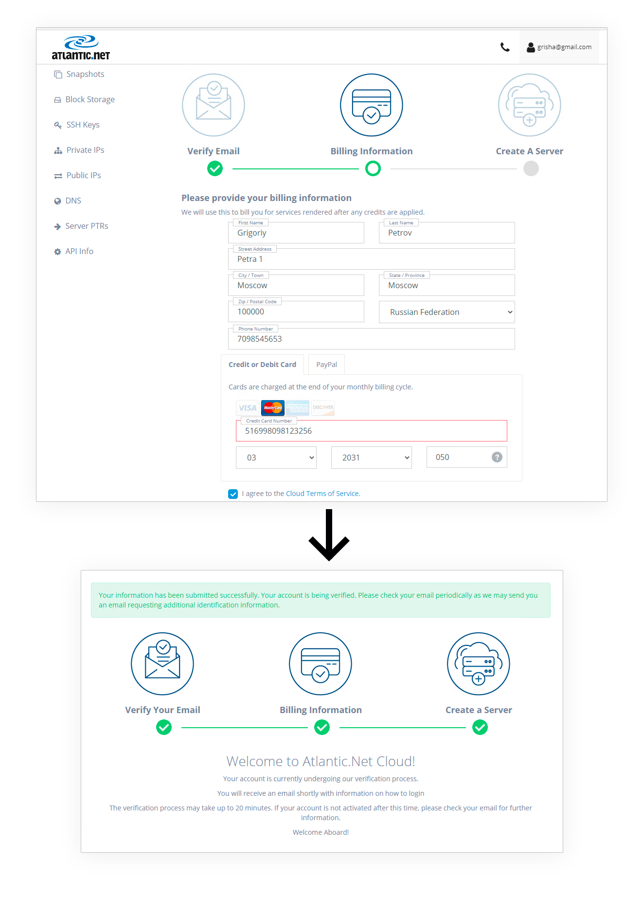Click the CVV field containing 050
Screen dimensions: 643x900
pyautogui.click(x=467, y=457)
